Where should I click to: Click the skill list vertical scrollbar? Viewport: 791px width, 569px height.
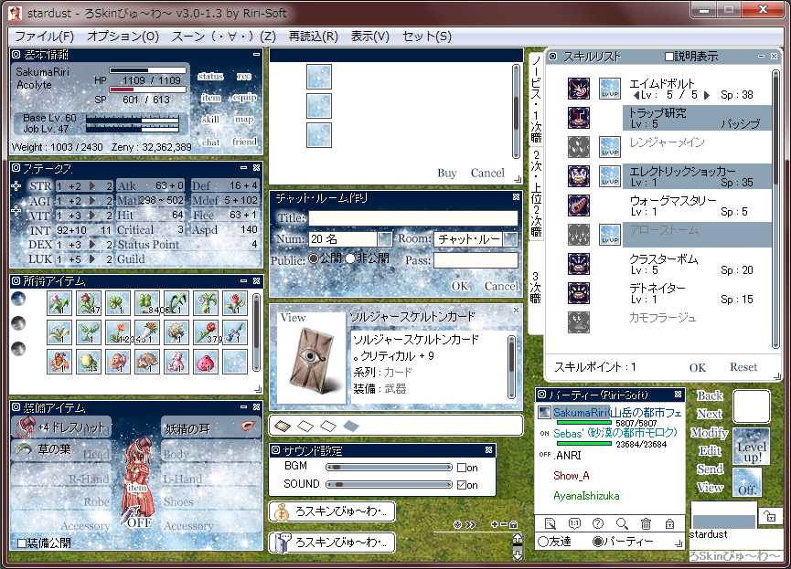pyautogui.click(x=775, y=208)
